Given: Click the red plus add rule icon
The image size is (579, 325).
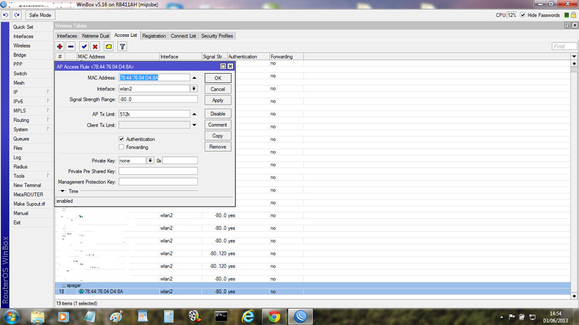Looking at the screenshot, I should pos(59,46).
